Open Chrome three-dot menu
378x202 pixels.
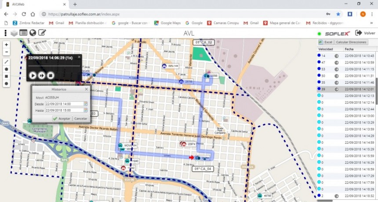point(372,14)
